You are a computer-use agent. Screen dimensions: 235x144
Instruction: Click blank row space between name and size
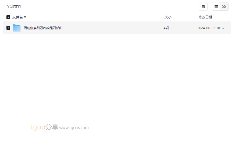tap(112, 28)
